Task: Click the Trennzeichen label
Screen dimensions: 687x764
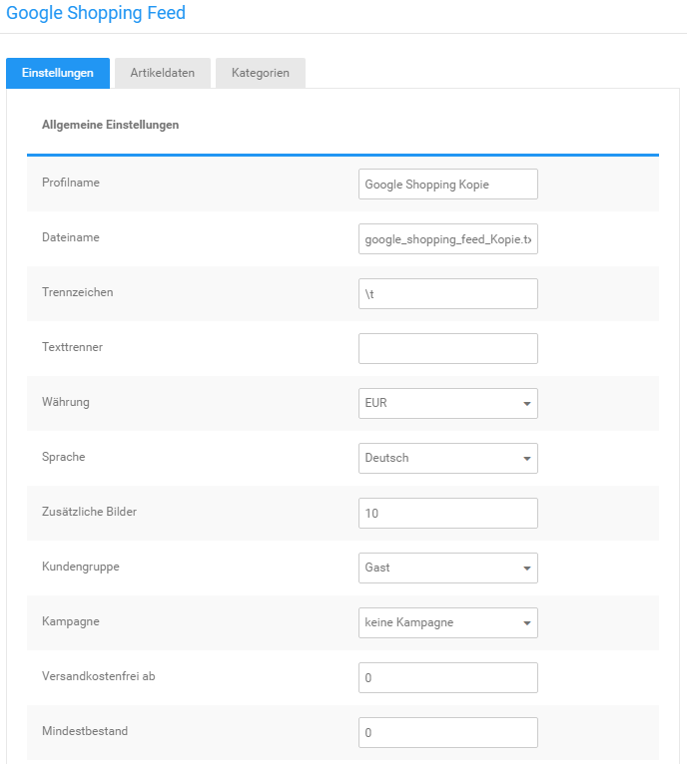Action: tap(78, 292)
